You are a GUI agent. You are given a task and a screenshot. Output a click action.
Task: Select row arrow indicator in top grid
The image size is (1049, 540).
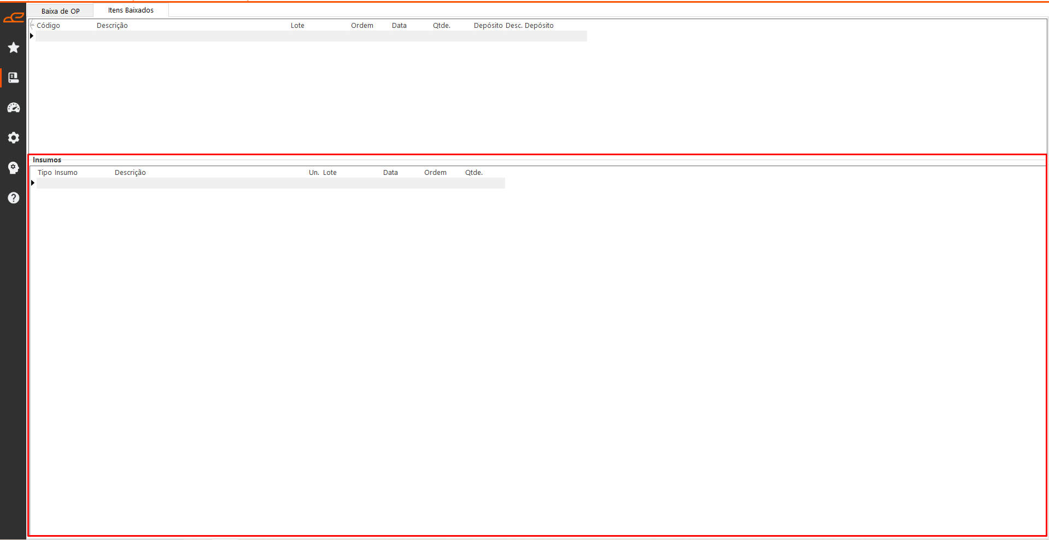[32, 36]
